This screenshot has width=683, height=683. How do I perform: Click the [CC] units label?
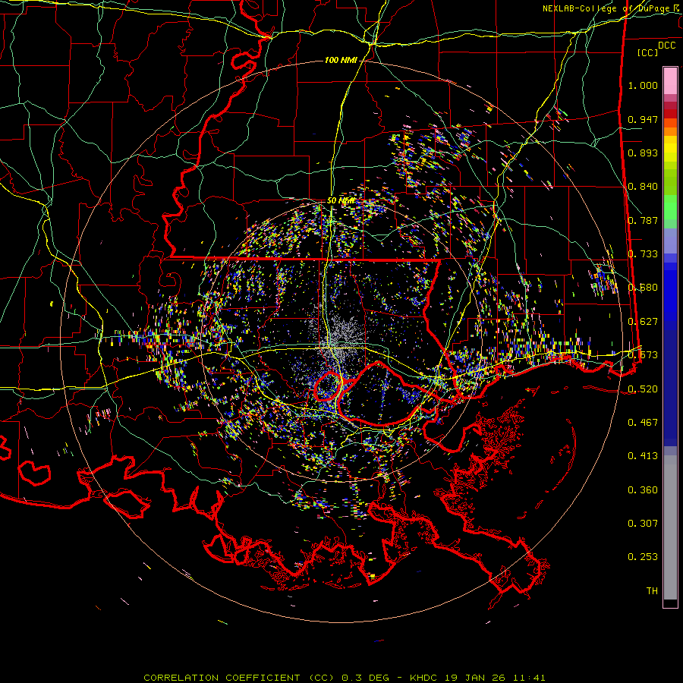coord(648,52)
